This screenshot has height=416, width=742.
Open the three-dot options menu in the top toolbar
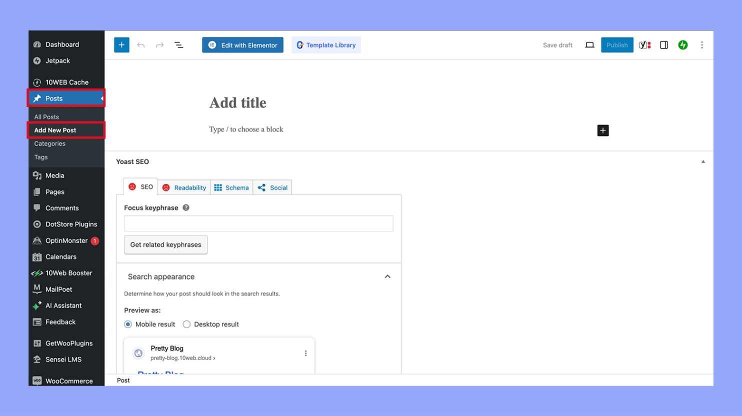[x=702, y=45]
